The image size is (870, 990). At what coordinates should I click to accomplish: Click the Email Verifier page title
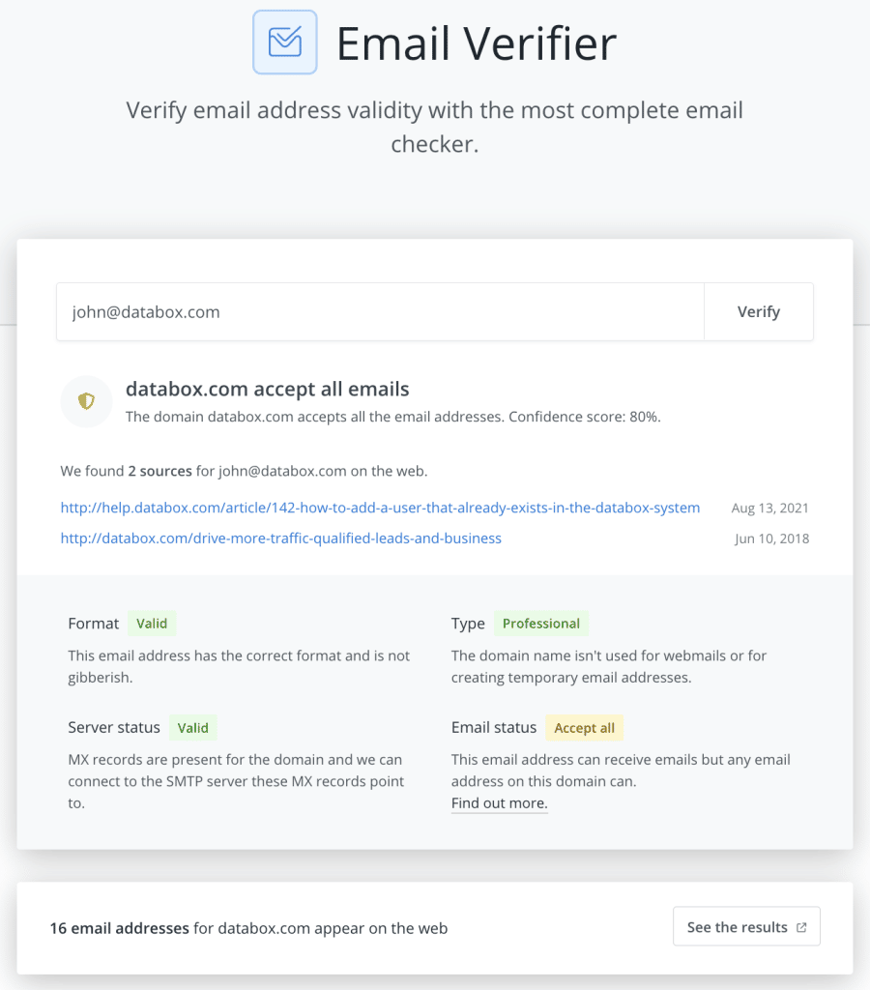[476, 43]
